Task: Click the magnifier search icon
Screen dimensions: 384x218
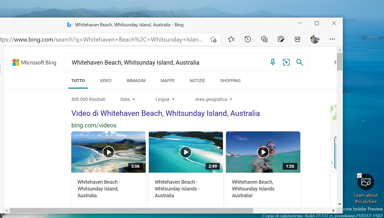Action: tap(300, 62)
